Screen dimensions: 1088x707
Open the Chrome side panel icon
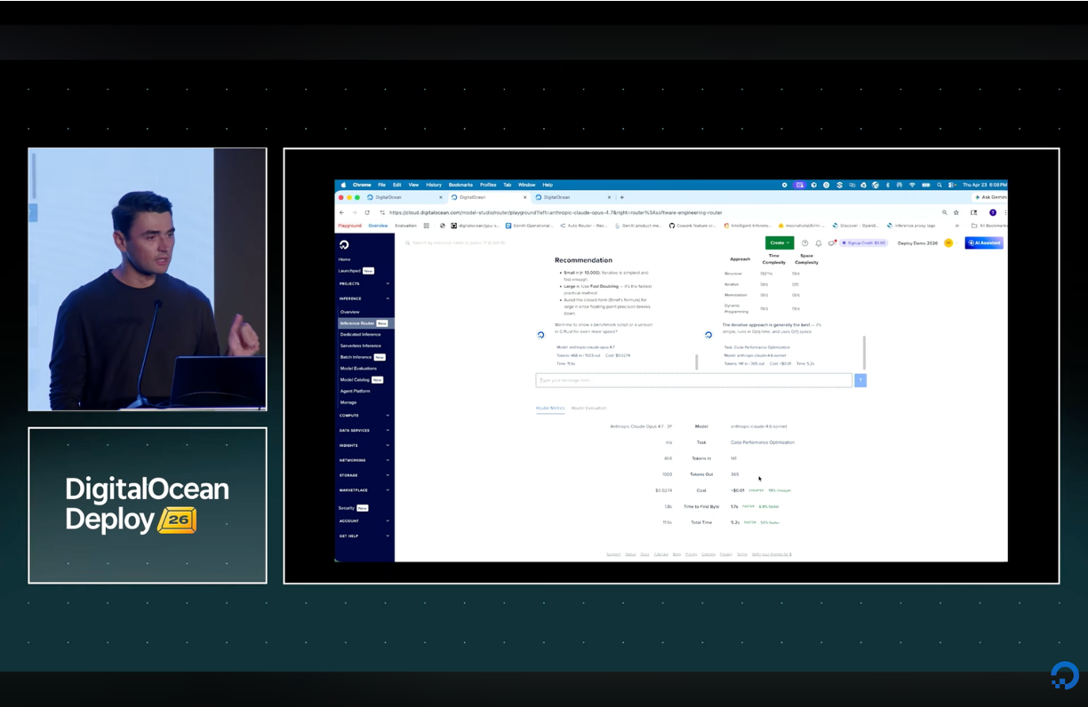(x=973, y=212)
